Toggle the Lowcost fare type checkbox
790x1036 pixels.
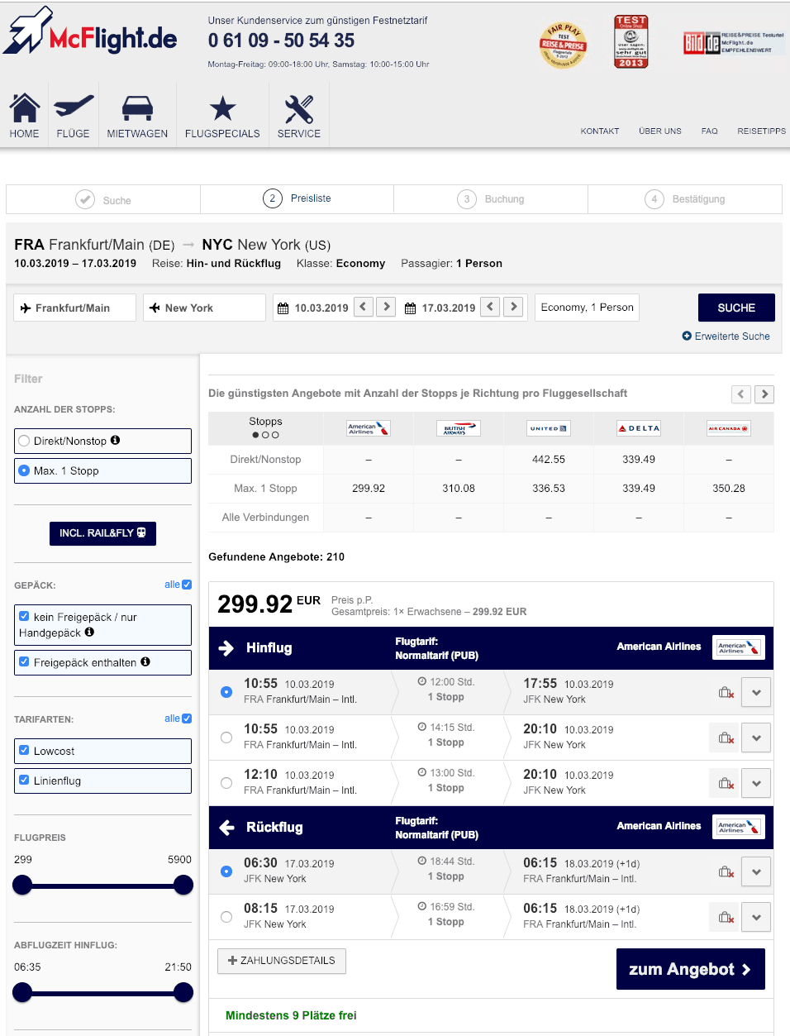pos(24,751)
